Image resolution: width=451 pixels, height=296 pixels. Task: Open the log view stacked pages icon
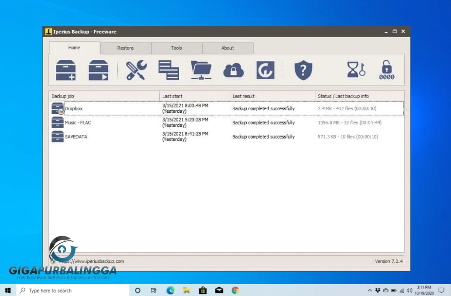pyautogui.click(x=169, y=70)
